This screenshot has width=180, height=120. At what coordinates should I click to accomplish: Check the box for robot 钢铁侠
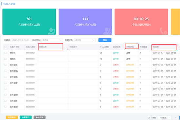pos(5,53)
